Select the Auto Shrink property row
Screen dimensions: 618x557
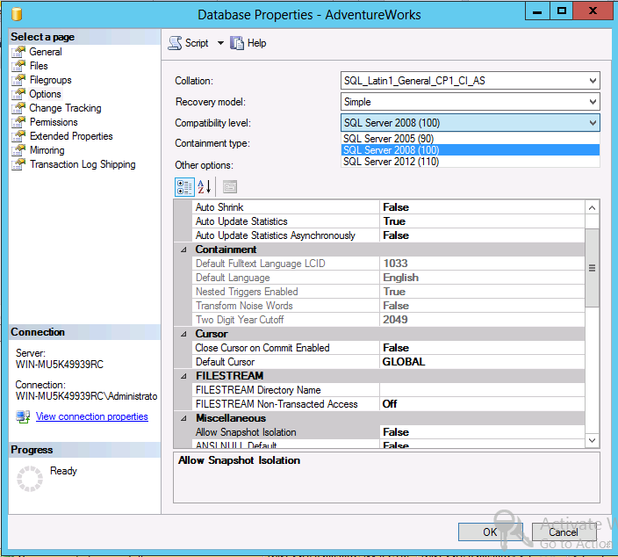click(x=390, y=207)
